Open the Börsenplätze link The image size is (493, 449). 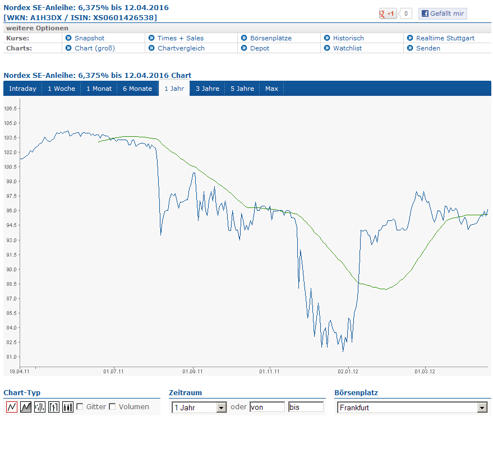pyautogui.click(x=271, y=38)
